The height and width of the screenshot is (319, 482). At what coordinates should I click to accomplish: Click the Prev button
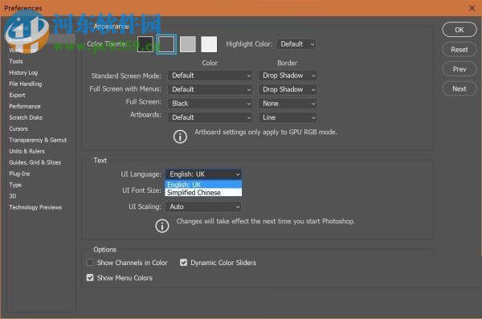pyautogui.click(x=460, y=69)
